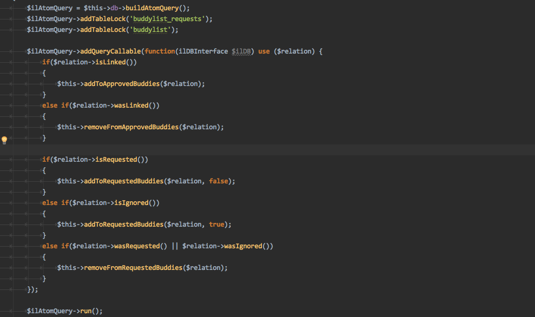Image resolution: width=535 pixels, height=317 pixels.
Task: Click the yellow intention lightbulb icon
Action: coord(4,140)
